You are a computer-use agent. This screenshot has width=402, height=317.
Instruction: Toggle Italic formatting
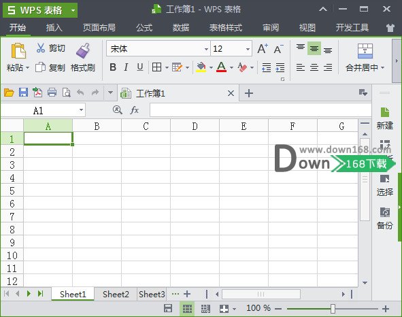126,67
